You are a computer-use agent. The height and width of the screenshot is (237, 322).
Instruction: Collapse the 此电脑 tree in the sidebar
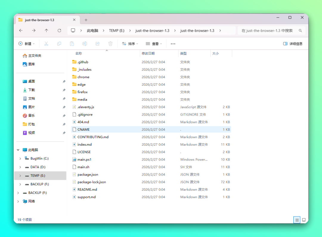pos(18,150)
